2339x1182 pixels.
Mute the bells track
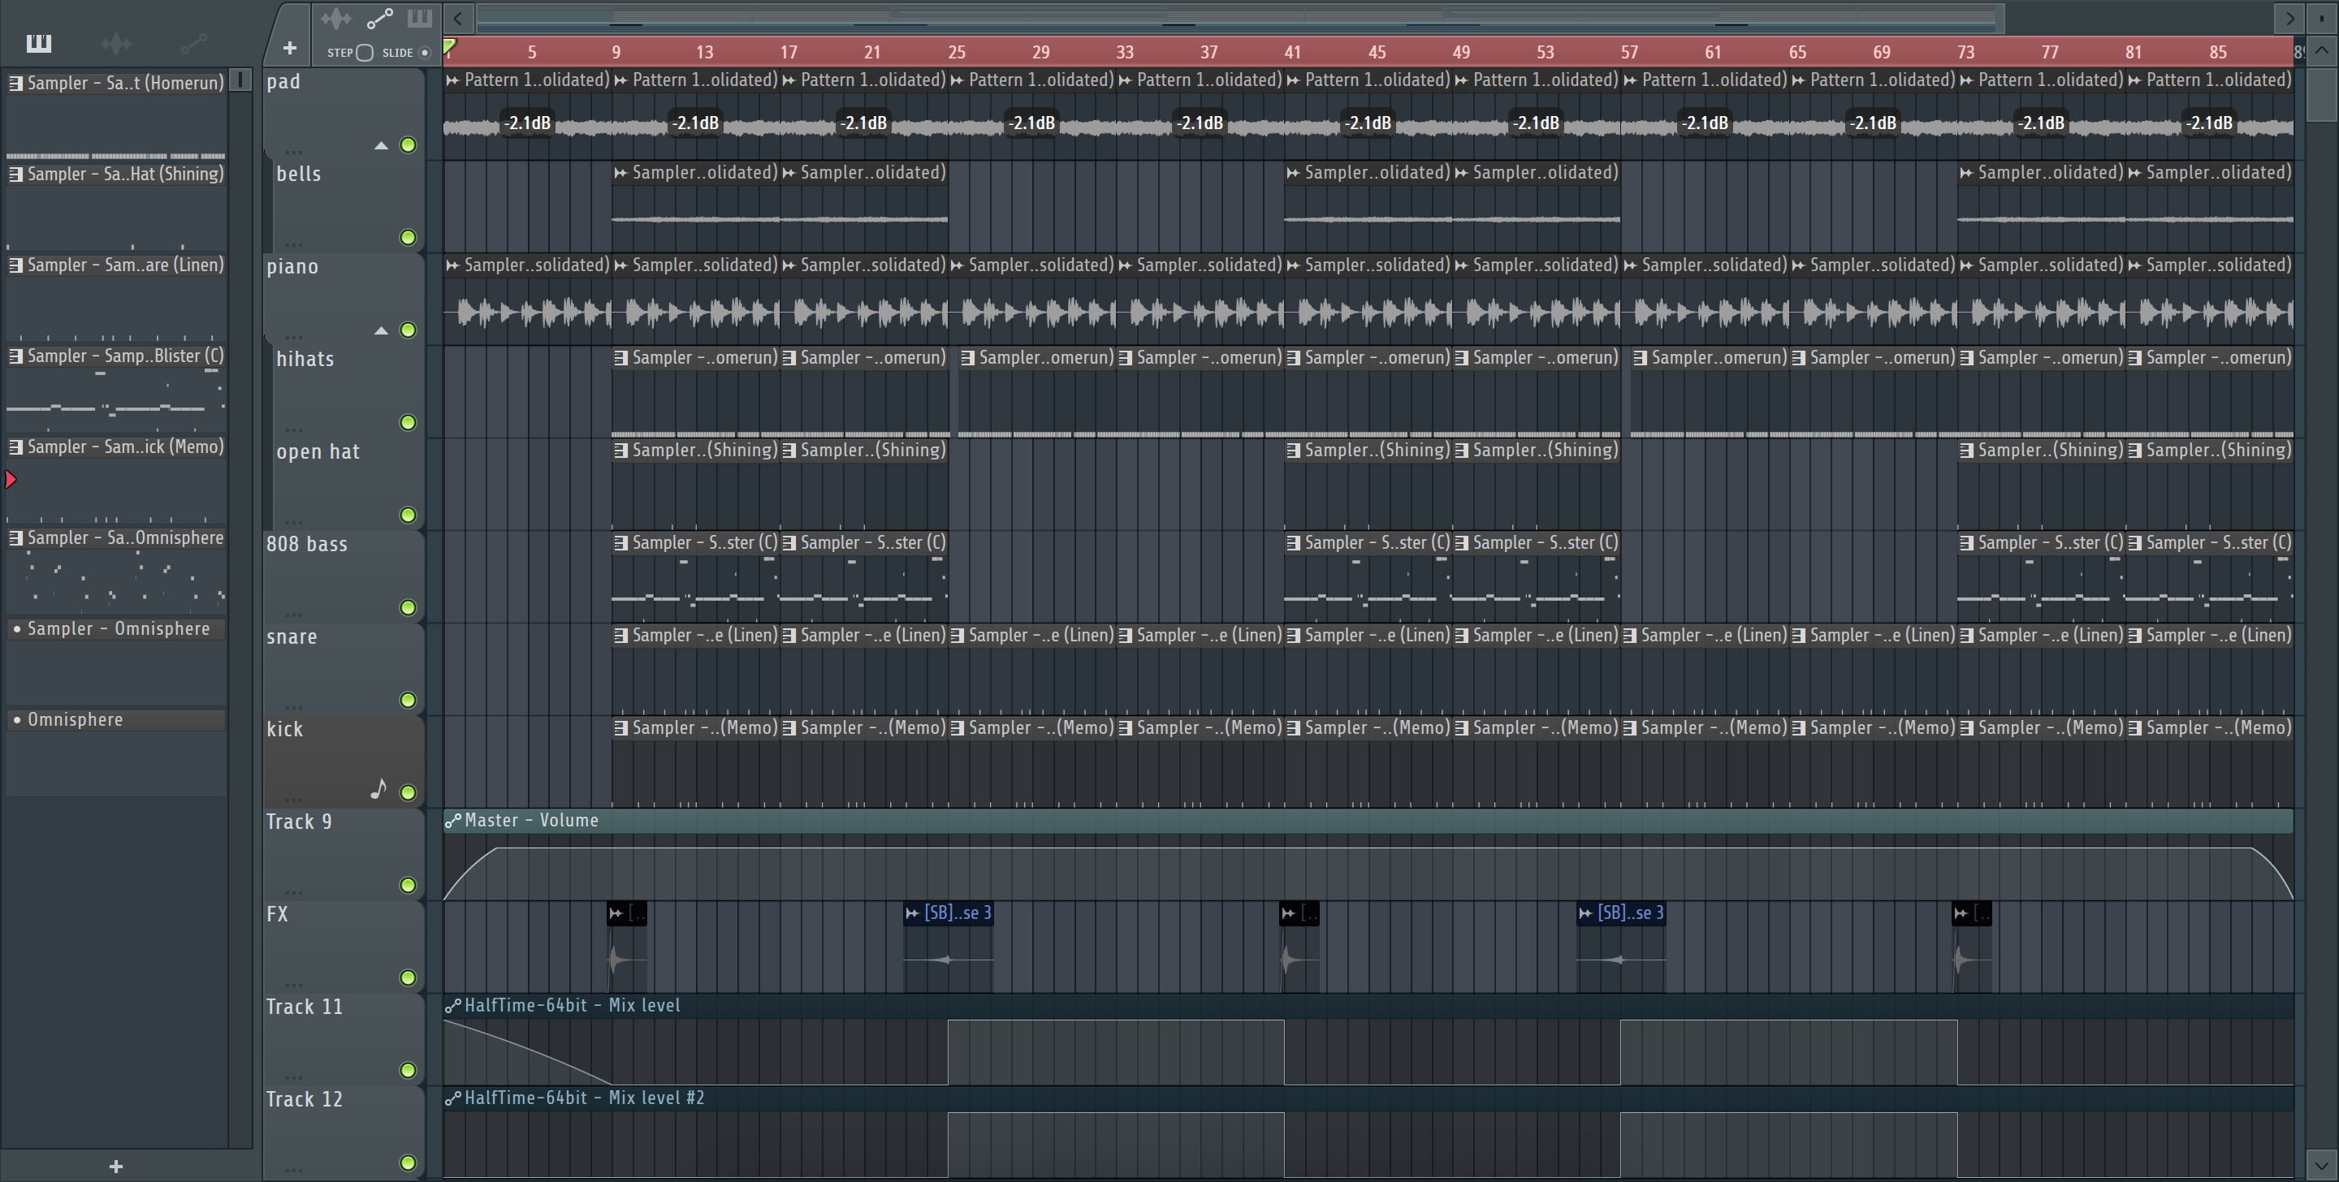[409, 238]
